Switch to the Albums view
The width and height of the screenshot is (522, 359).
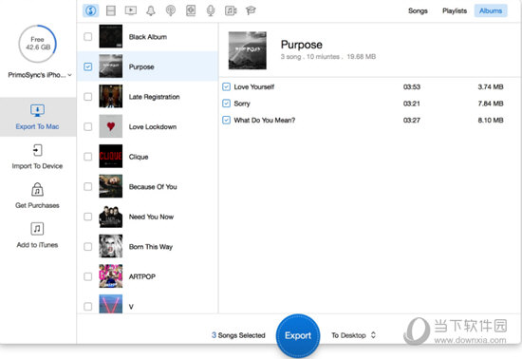[x=491, y=11]
